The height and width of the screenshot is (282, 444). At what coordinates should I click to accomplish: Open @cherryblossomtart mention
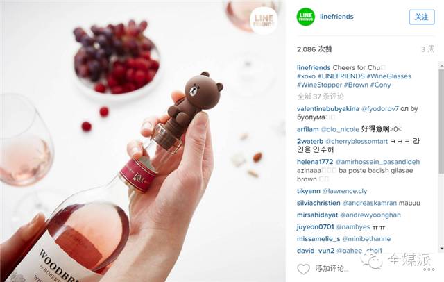pos(357,141)
